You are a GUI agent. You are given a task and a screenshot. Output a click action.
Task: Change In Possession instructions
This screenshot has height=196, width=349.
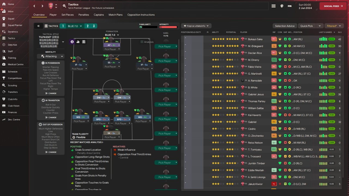click(x=51, y=93)
